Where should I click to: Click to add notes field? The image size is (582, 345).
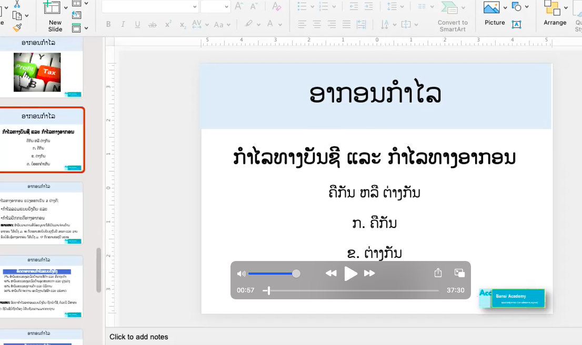pyautogui.click(x=139, y=337)
